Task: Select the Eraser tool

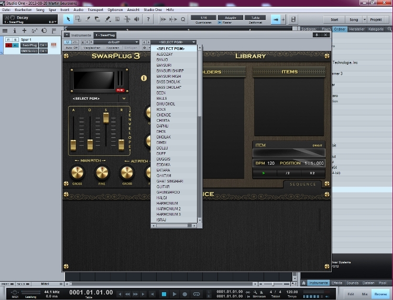Action: click(97, 19)
